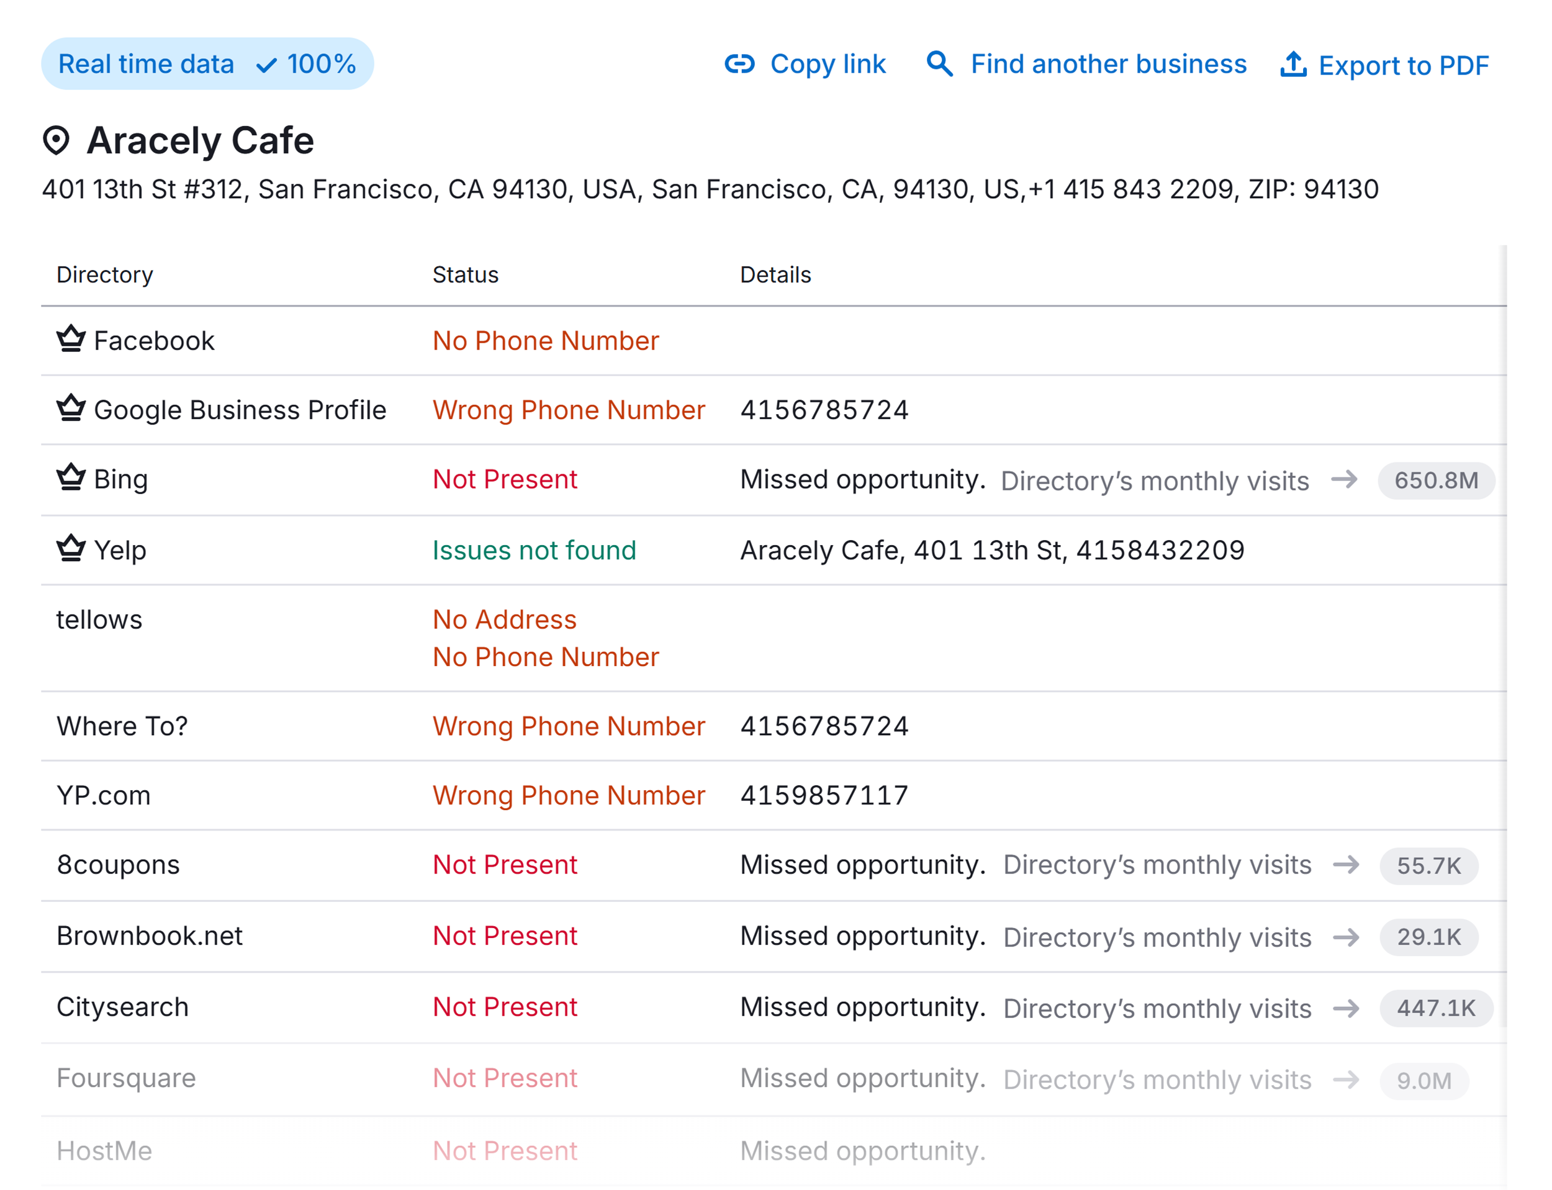Click the crown icon next to Bing
Screen dimensions: 1552x1190
(71, 477)
